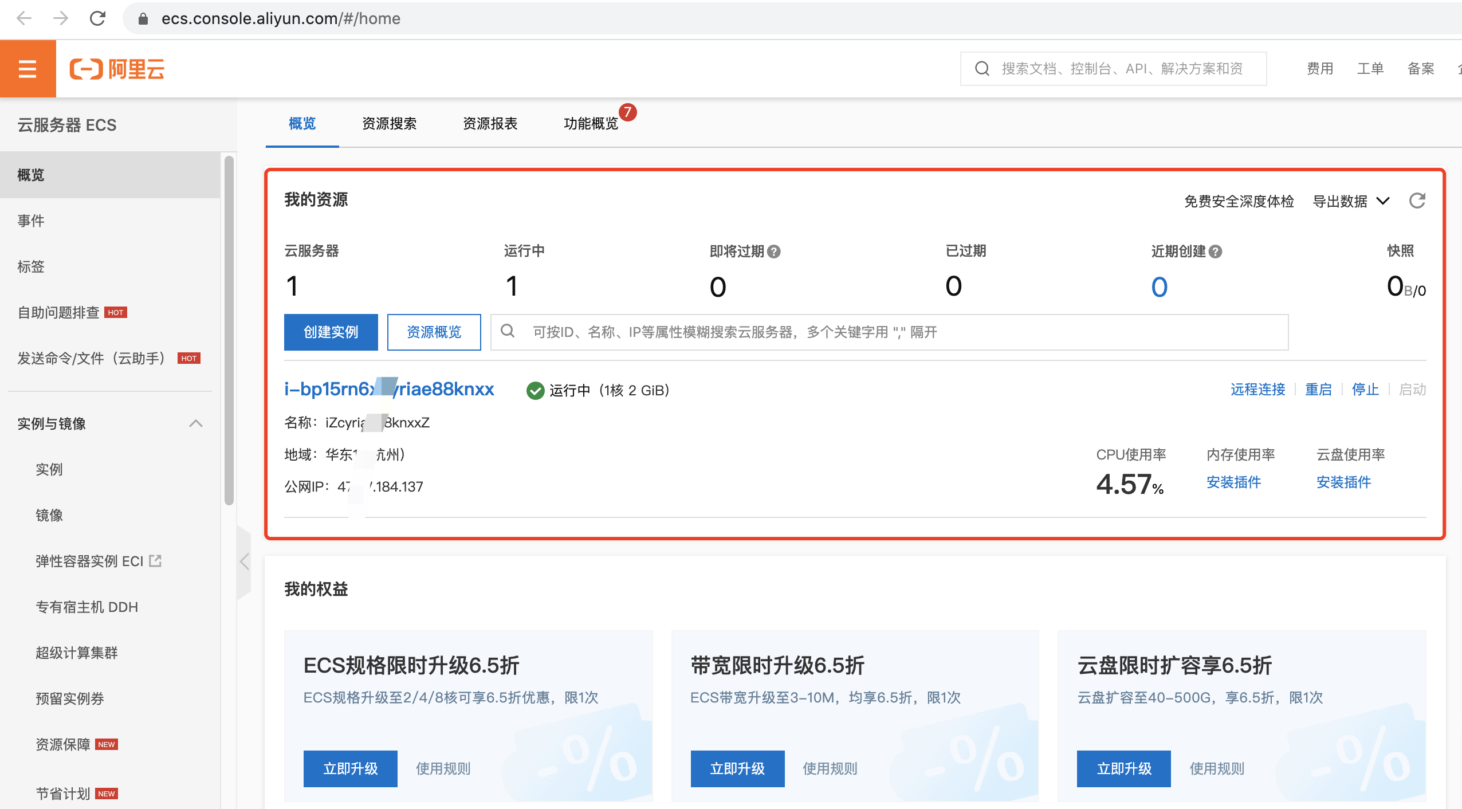Open 专有宿主机 DDH in sidebar
Viewport: 1462px width, 809px height.
[x=87, y=607]
